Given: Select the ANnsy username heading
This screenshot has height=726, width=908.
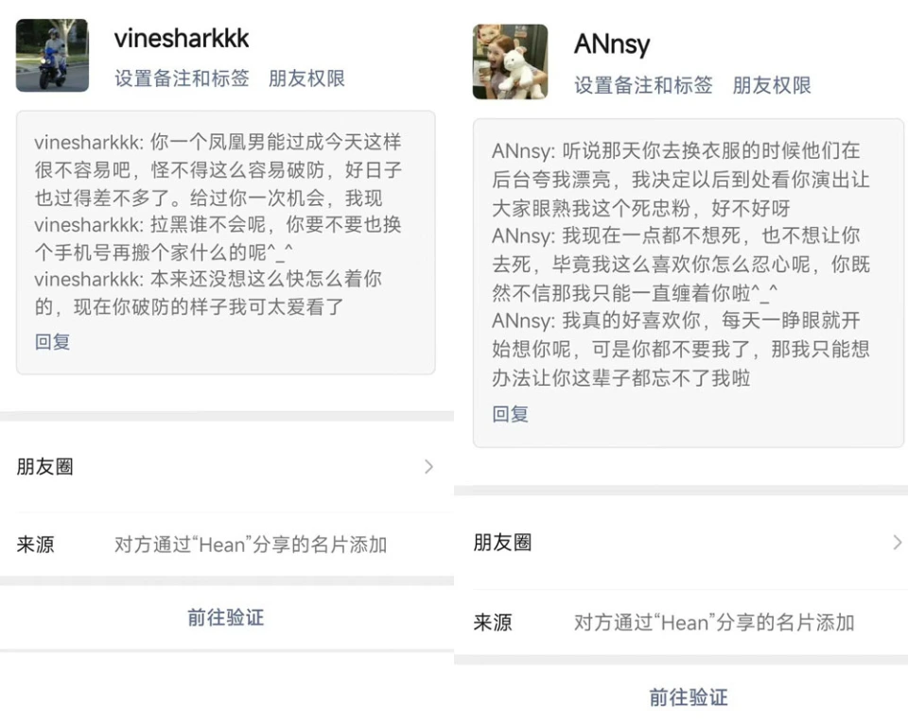Looking at the screenshot, I should [x=612, y=44].
